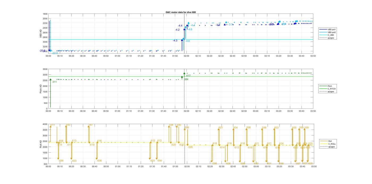Click the '3200' y-axis tick label
Screen dimensions: 372x184
pos(45,46)
